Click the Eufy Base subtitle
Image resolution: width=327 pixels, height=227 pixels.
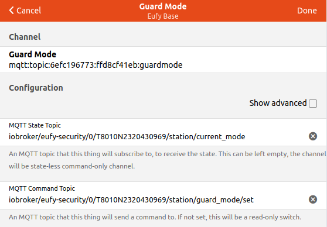(163, 16)
